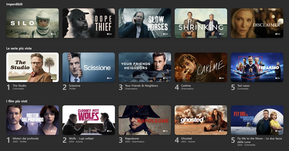This screenshot has width=289, height=151.
Task: Open the Disclaimer series tile
Action: coord(257,23)
